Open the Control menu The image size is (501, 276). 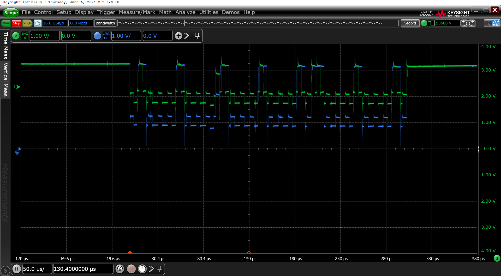[x=43, y=12]
